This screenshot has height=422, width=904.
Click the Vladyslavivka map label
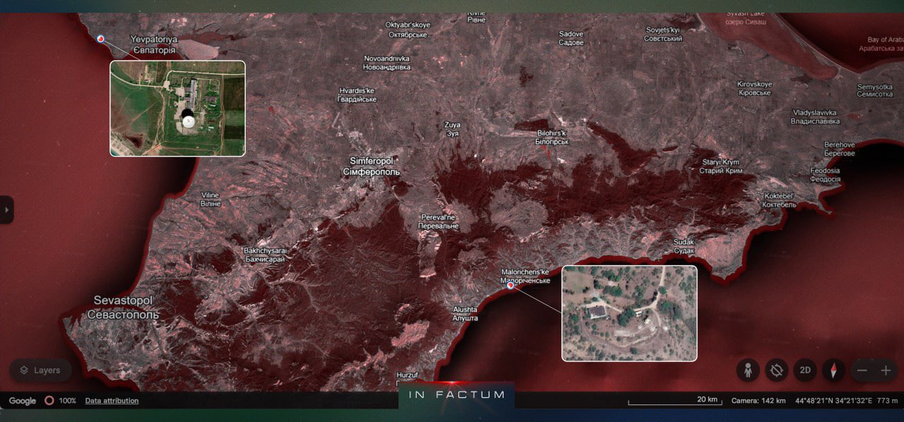coord(815,117)
